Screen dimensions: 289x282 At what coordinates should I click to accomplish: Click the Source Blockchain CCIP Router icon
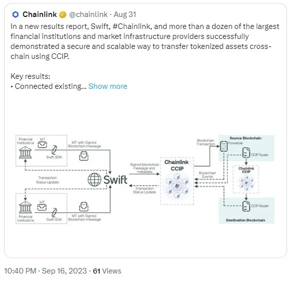pyautogui.click(x=246, y=153)
